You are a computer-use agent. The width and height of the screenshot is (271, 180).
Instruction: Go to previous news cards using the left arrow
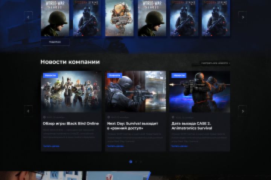[x=28, y=111]
